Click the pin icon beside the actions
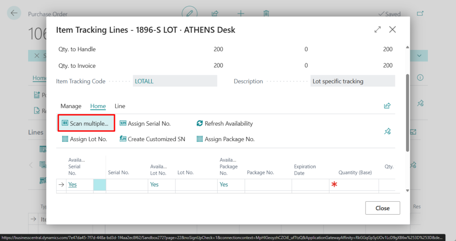456x241 pixels. (387, 131)
